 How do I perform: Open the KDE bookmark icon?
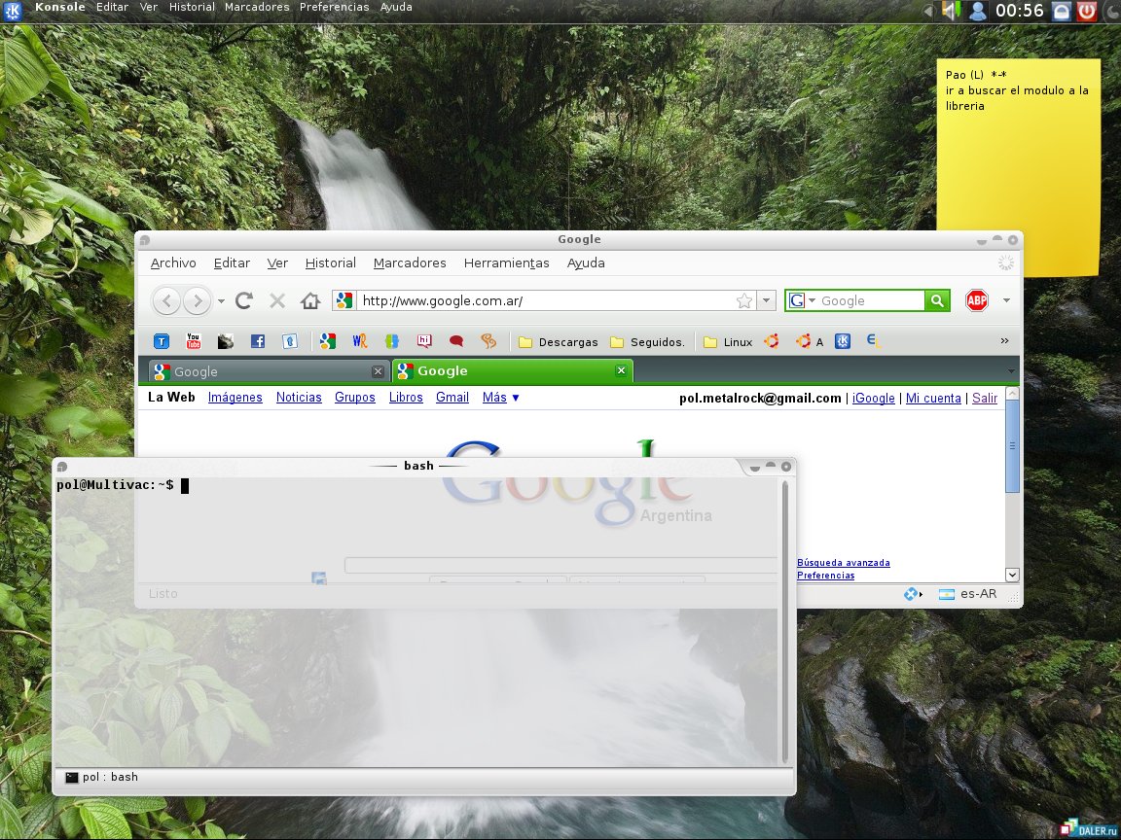pos(843,341)
